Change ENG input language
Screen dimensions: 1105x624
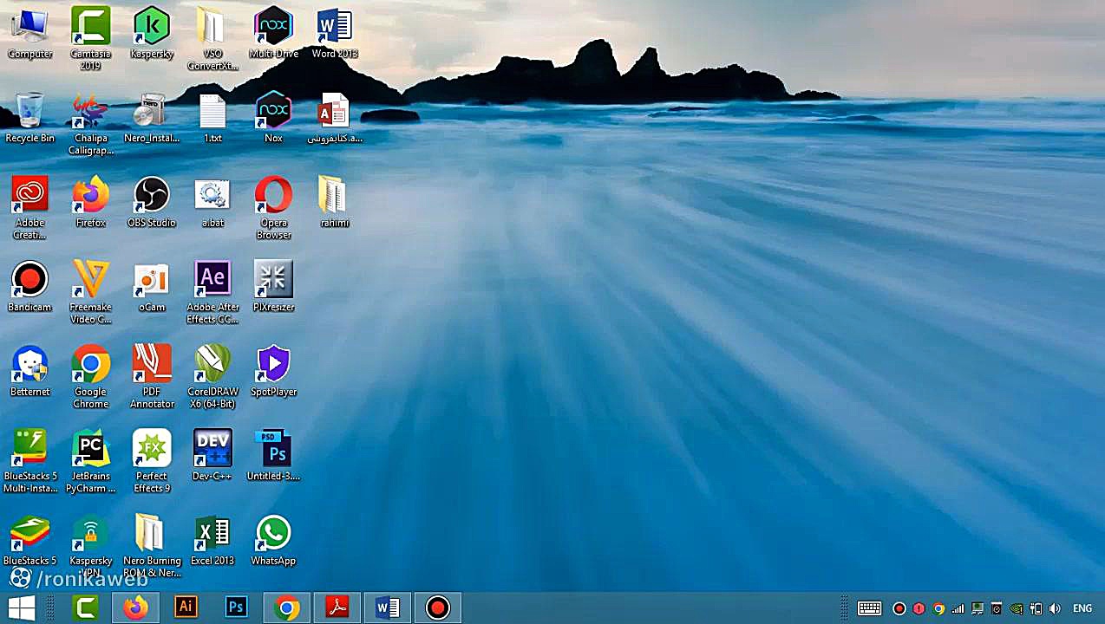[1082, 608]
